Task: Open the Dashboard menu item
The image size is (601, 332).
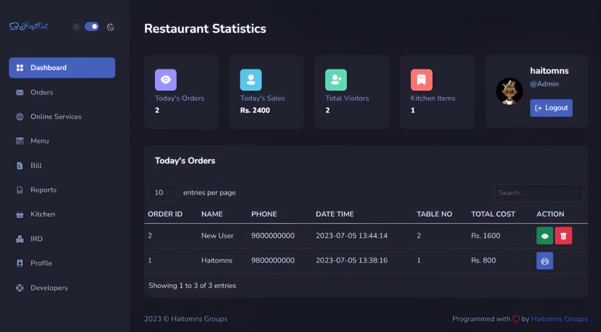Action: 62,68
